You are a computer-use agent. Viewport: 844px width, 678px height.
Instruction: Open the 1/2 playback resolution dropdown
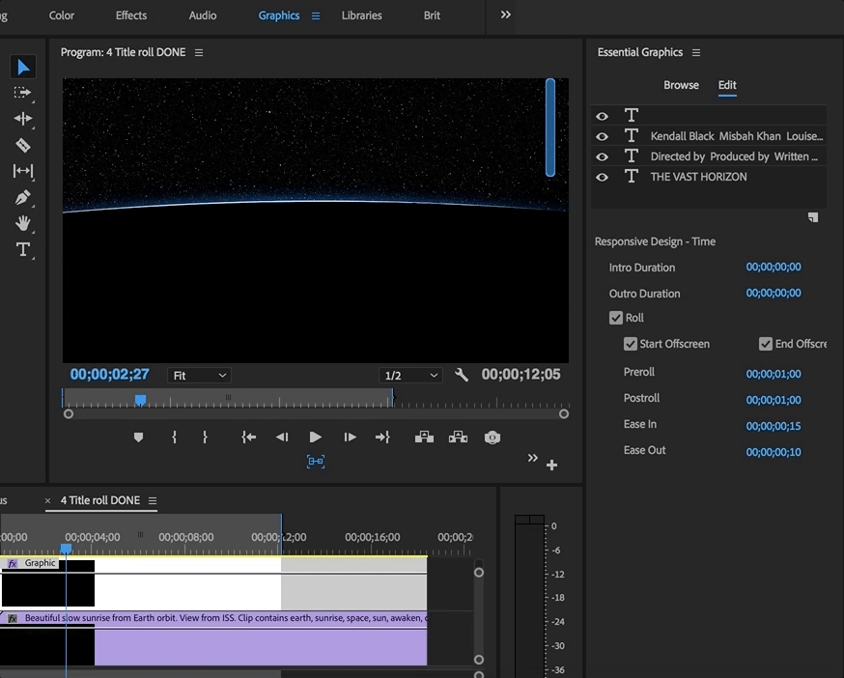click(410, 375)
